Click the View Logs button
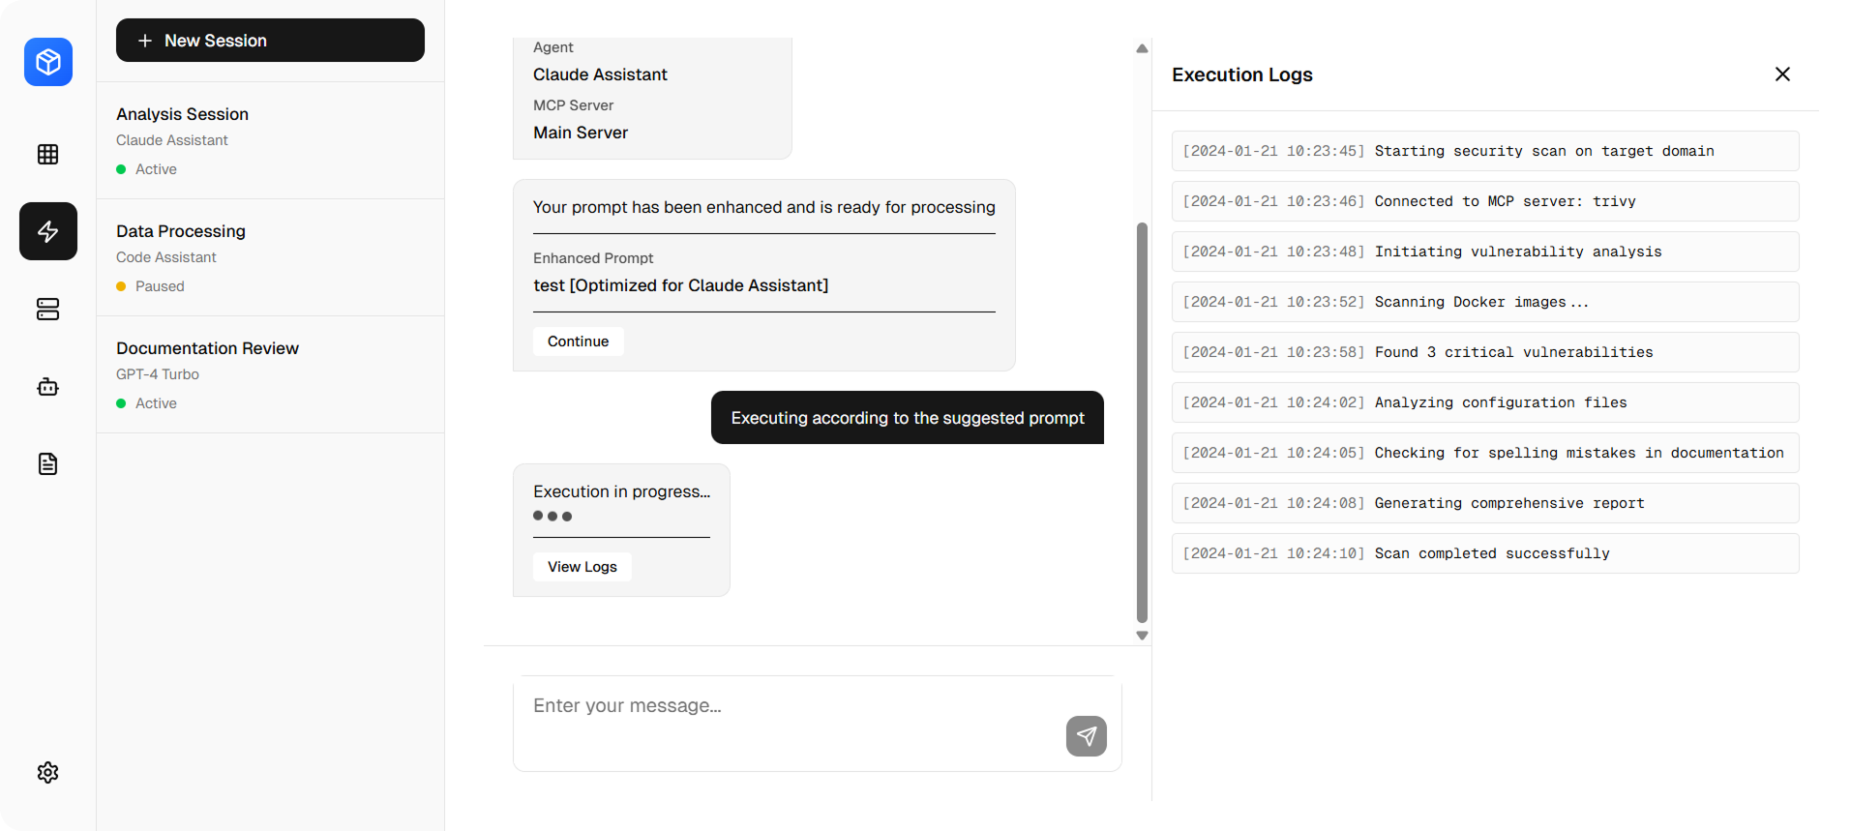Image resolution: width=1851 pixels, height=831 pixels. pos(582,567)
